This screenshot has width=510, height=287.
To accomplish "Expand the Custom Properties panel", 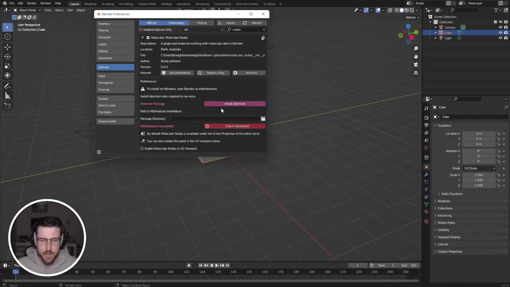I will (450, 252).
